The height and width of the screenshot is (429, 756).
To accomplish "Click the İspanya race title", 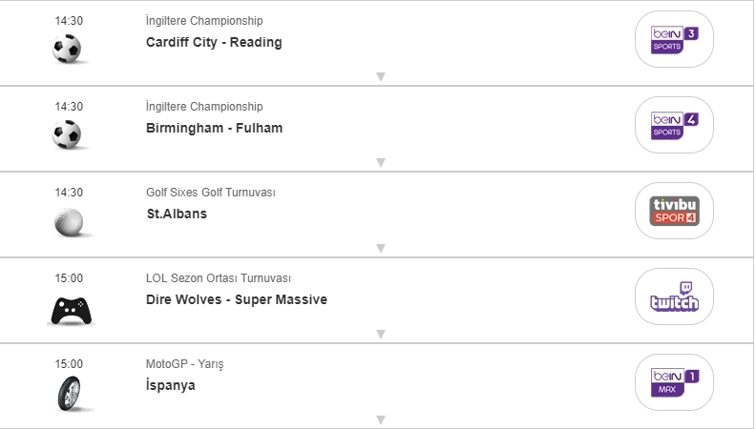I will point(170,385).
